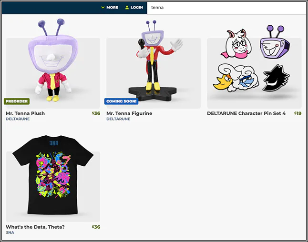Click the Ralsei pin in pin set image
Image resolution: width=308 pixels, height=242 pixels.
coord(236,43)
